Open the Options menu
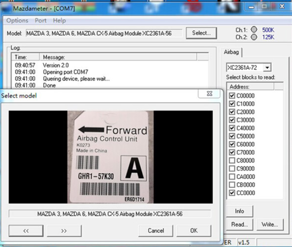 pos(17,20)
